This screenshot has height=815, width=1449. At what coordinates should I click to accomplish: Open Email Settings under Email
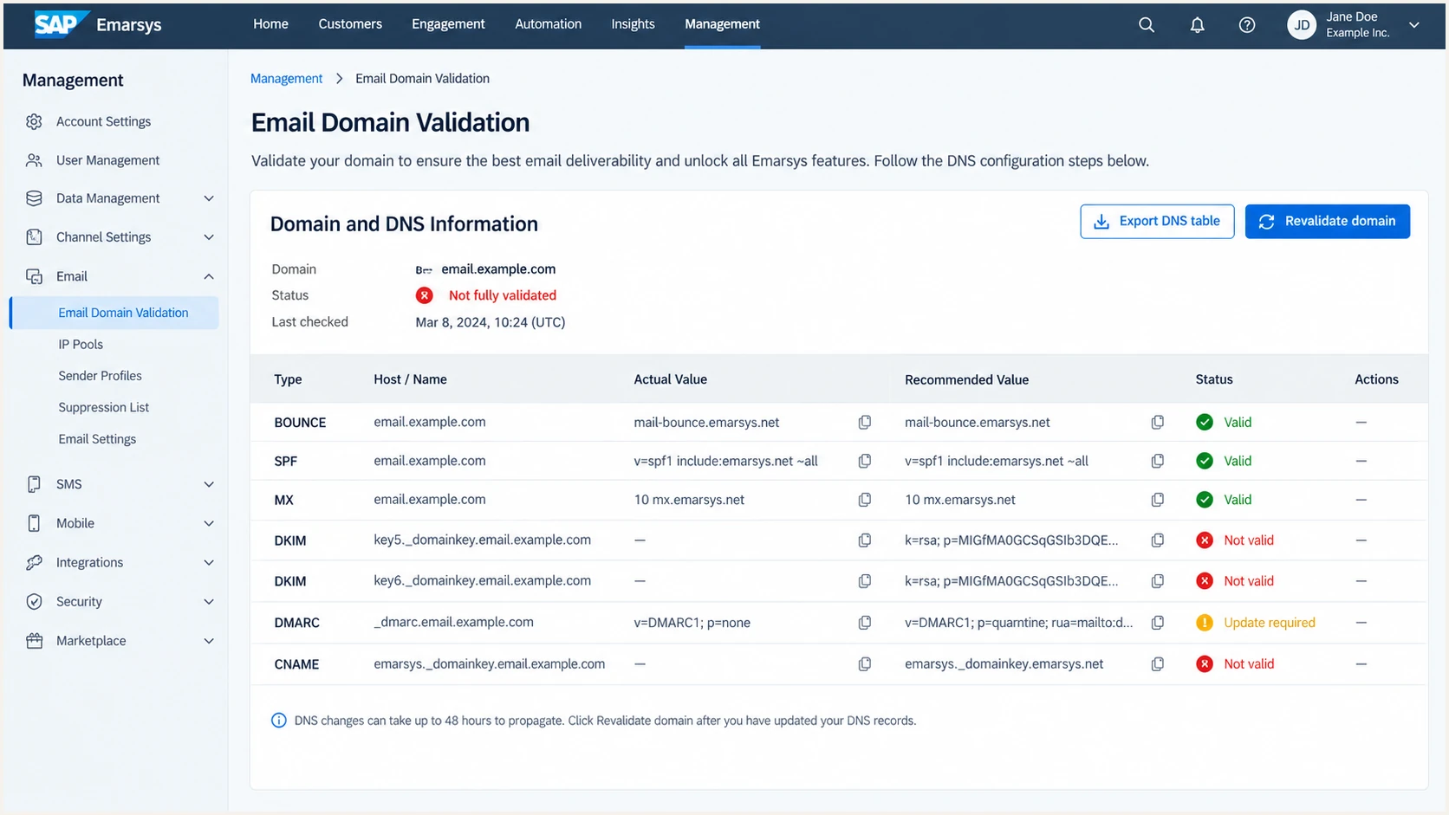click(x=97, y=439)
